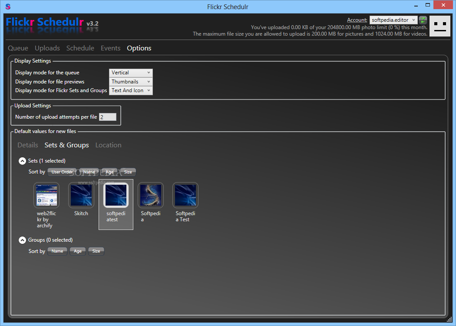The width and height of the screenshot is (456, 326).
Task: Open Sets and Groups display mode dropdown
Action: tap(131, 90)
